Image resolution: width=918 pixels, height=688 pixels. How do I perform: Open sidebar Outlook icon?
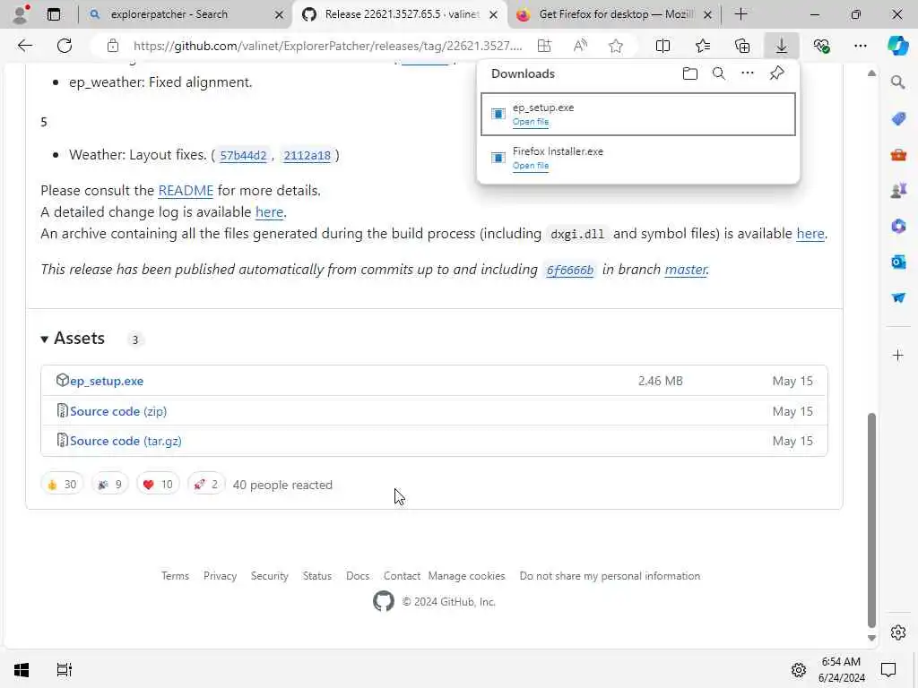[898, 262]
